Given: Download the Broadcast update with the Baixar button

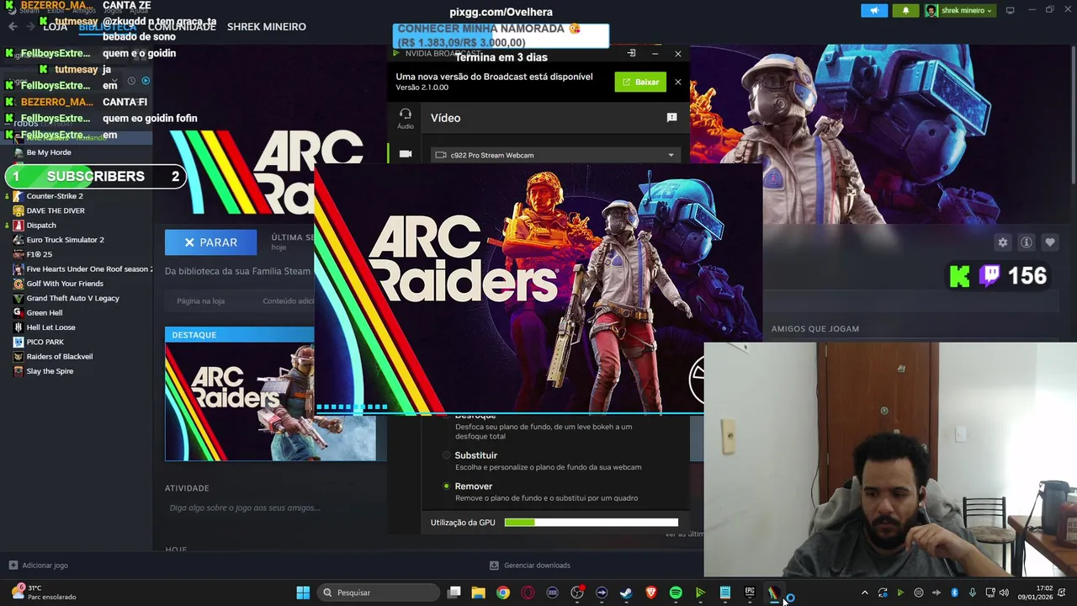Looking at the screenshot, I should pos(640,82).
